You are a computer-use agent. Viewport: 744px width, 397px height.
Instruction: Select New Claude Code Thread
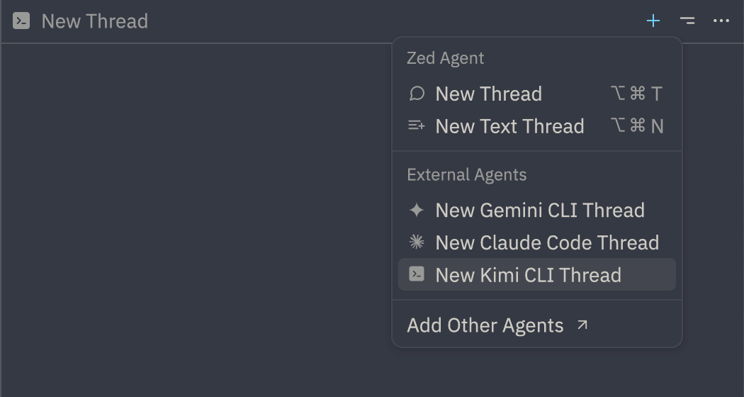click(547, 242)
